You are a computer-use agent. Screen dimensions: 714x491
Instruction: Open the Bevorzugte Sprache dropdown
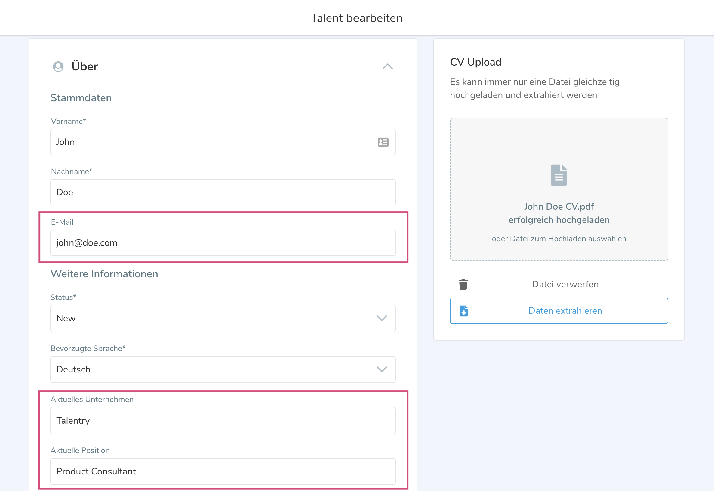coord(215,369)
